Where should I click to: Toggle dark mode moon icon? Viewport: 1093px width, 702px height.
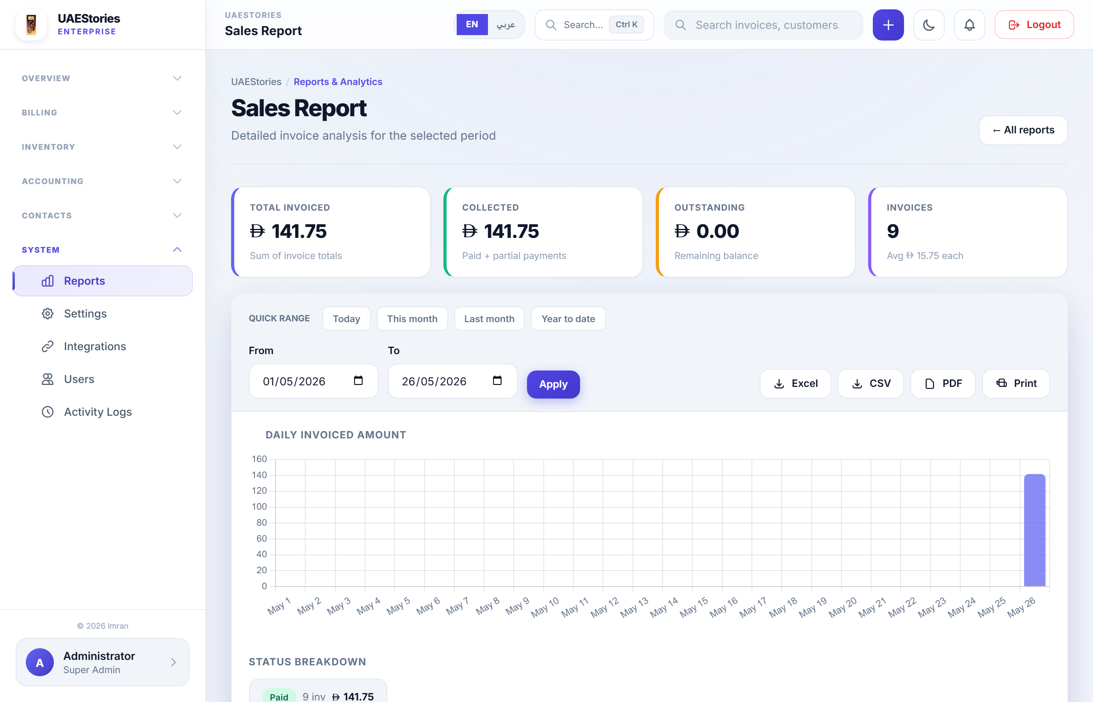[x=929, y=25]
